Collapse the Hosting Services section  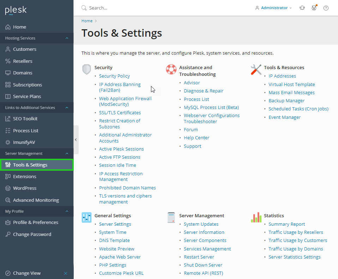(x=67, y=38)
